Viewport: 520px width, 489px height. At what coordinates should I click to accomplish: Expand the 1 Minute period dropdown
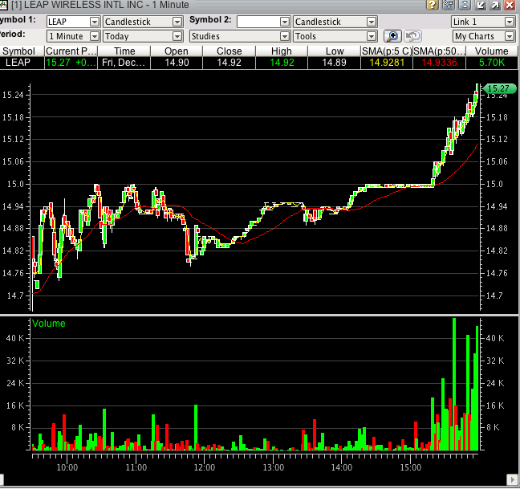(95, 36)
